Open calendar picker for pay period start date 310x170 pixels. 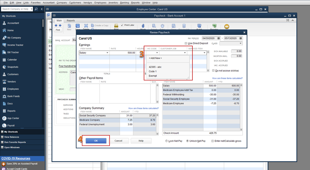click(219, 38)
